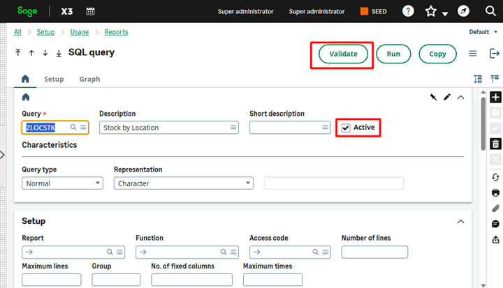Switch to the Graph tab

tap(89, 79)
